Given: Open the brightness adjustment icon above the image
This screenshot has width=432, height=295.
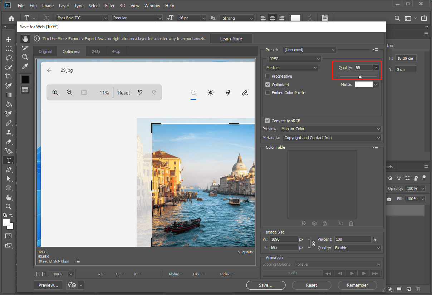Looking at the screenshot, I should [210, 92].
